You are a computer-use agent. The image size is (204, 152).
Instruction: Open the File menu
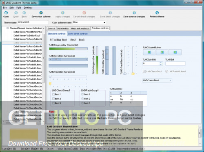(5, 8)
